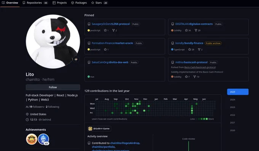259x151 pixels.
Task: Click the status emoji badge on avatar
Action: pyautogui.click(x=76, y=60)
